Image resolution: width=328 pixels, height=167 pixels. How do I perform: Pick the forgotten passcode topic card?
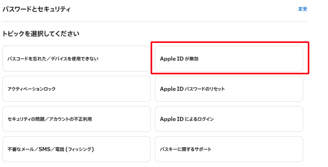[76, 59]
